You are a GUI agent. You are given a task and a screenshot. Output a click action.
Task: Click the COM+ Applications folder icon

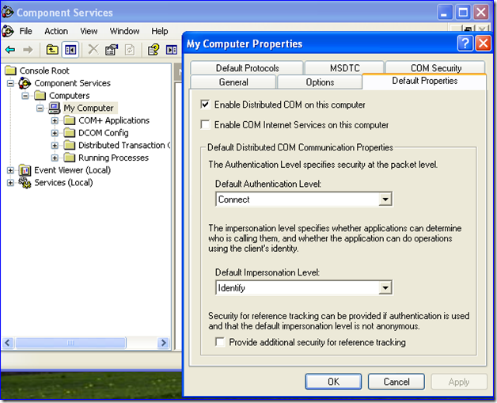coord(70,120)
